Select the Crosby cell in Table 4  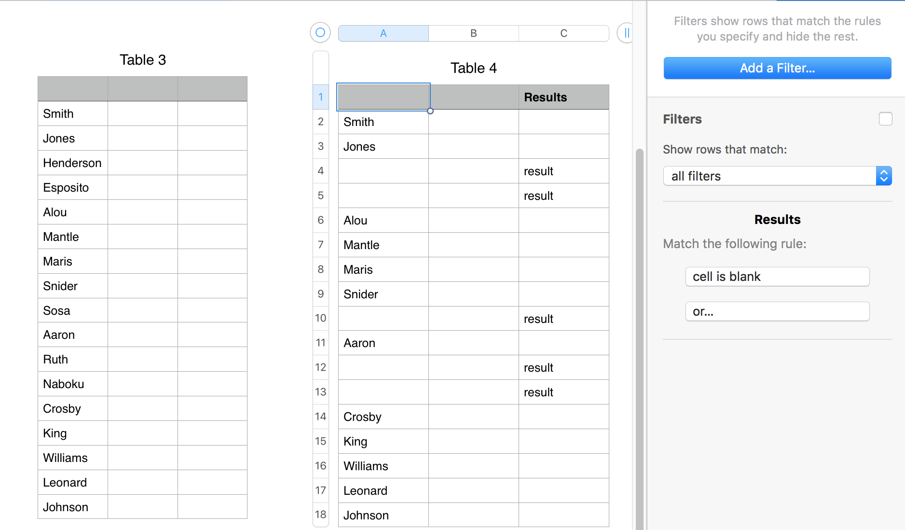click(x=383, y=417)
